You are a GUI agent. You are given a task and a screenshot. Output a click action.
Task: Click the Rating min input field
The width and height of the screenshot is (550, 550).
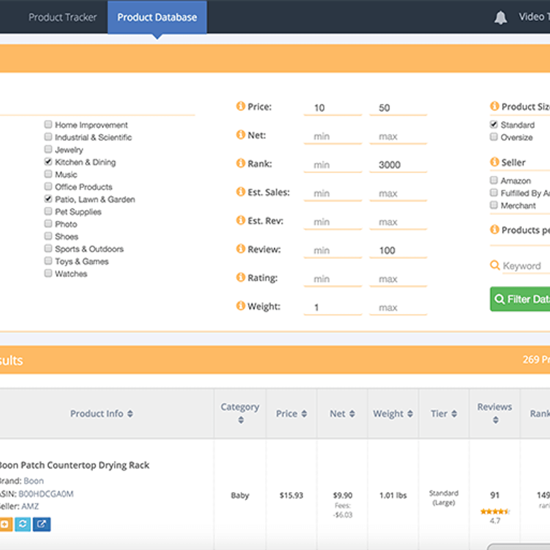332,279
